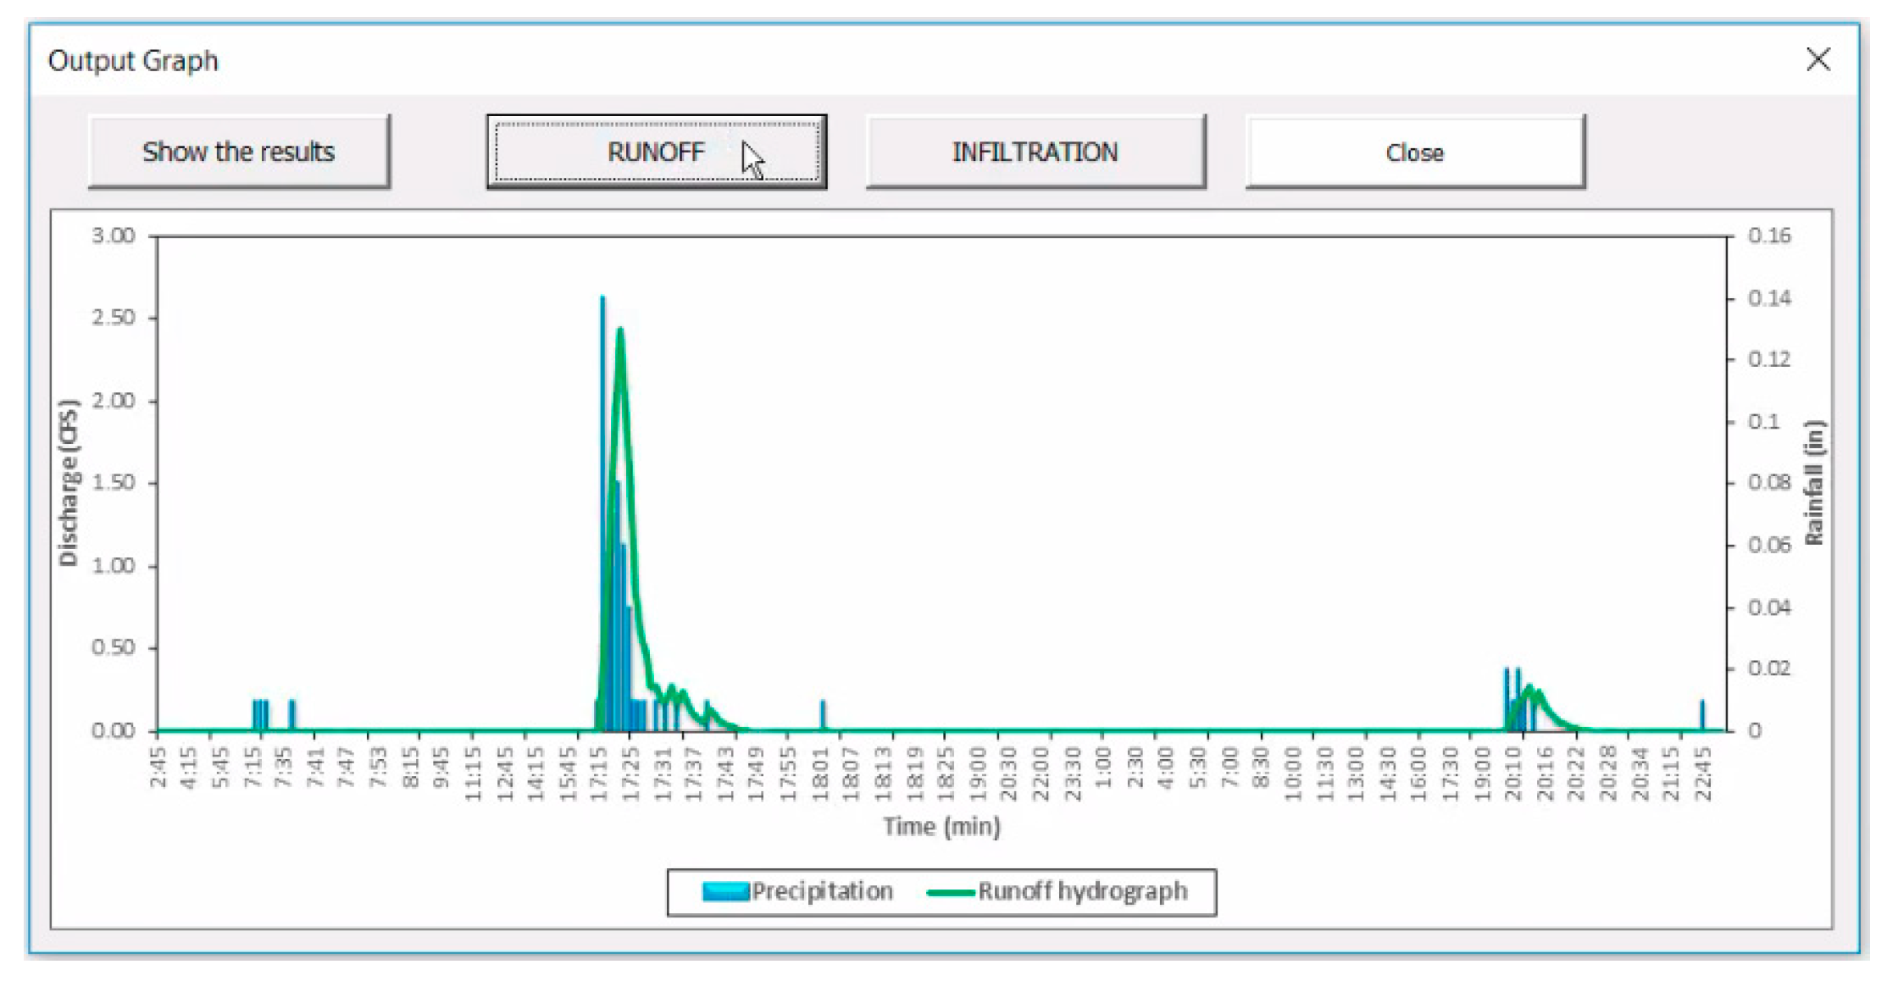1887x981 pixels.
Task: Click the last precipitation bar near 22:45
Action: point(1701,714)
